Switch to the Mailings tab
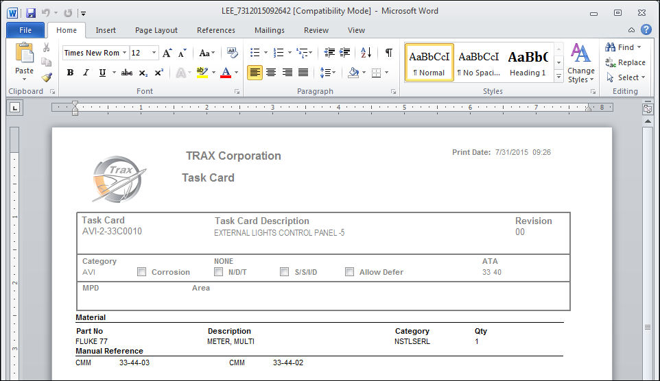 tap(270, 30)
